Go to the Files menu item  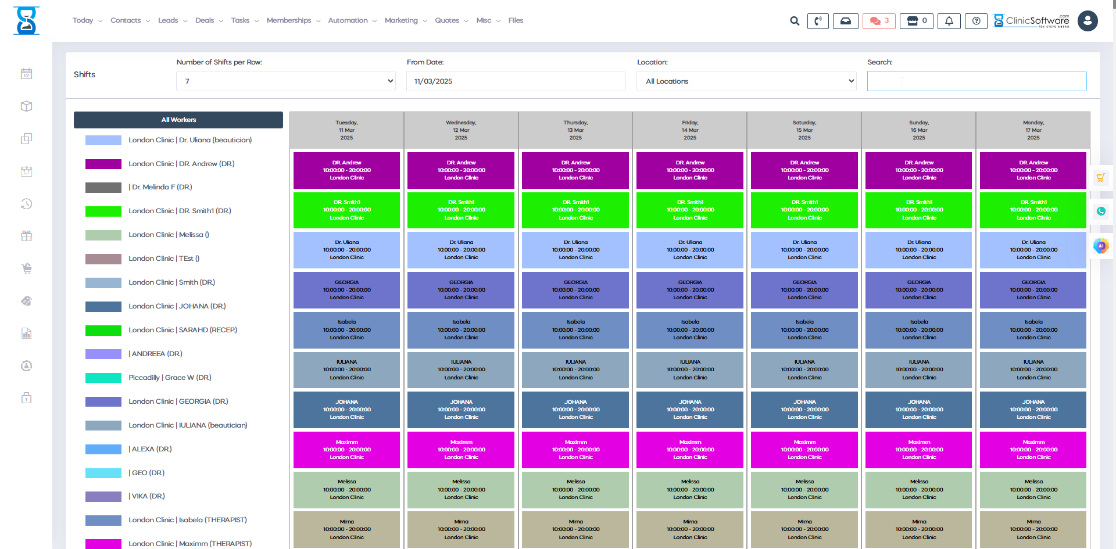point(516,20)
